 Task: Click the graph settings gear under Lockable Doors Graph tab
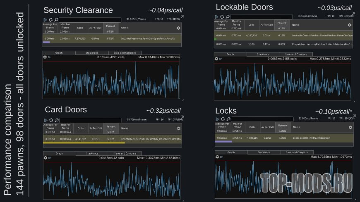click(216, 59)
